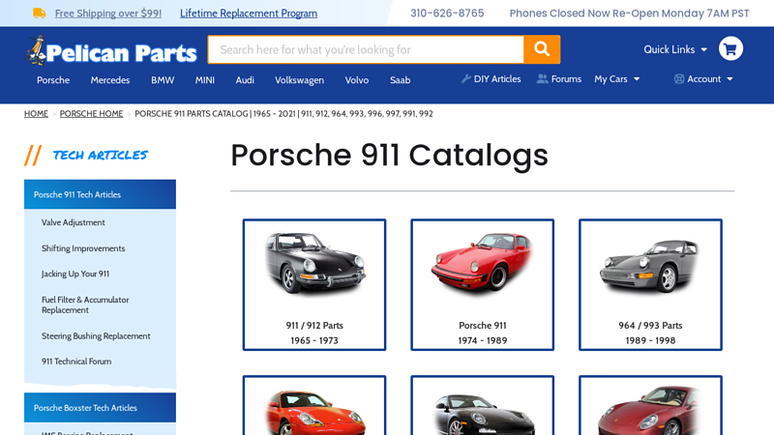Open DIY Articles with wrench icon

(x=491, y=79)
